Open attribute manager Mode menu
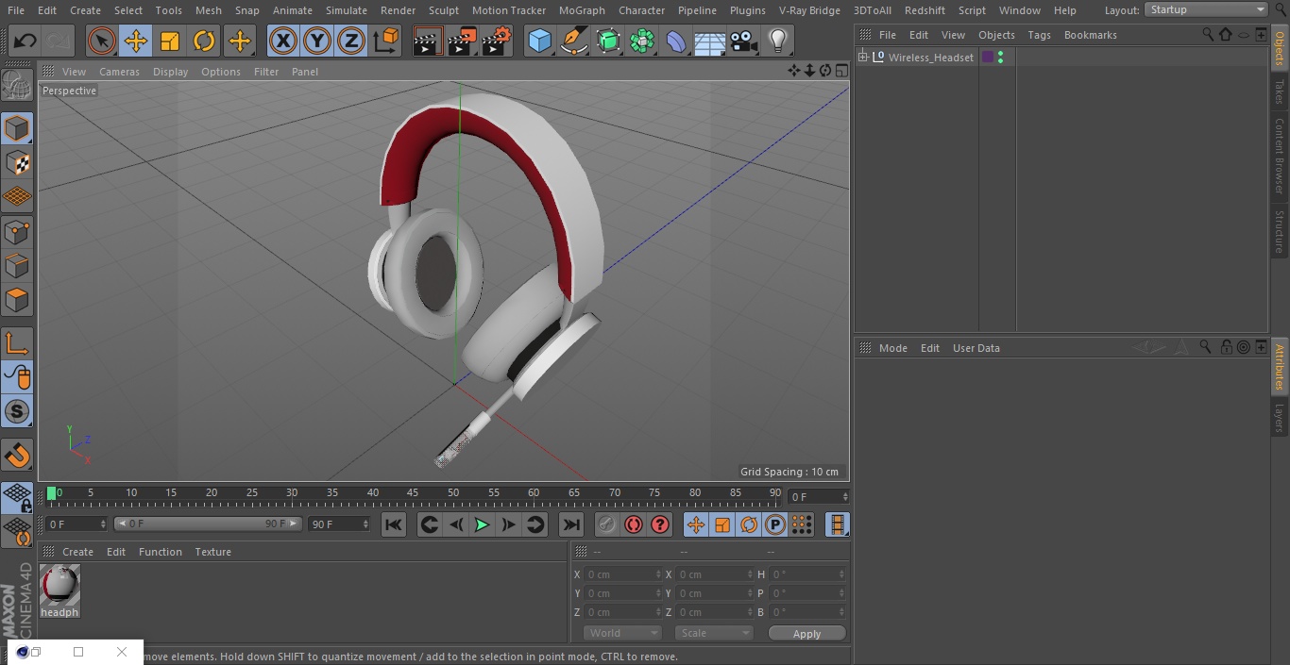This screenshot has width=1290, height=665. (892, 348)
